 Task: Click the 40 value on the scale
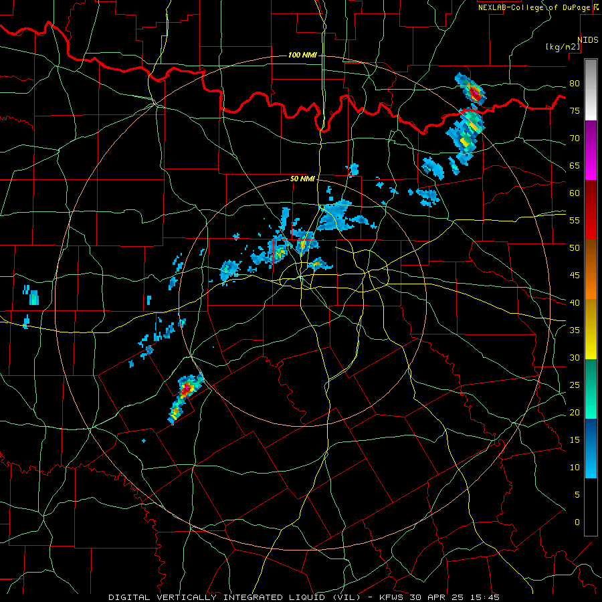point(575,302)
